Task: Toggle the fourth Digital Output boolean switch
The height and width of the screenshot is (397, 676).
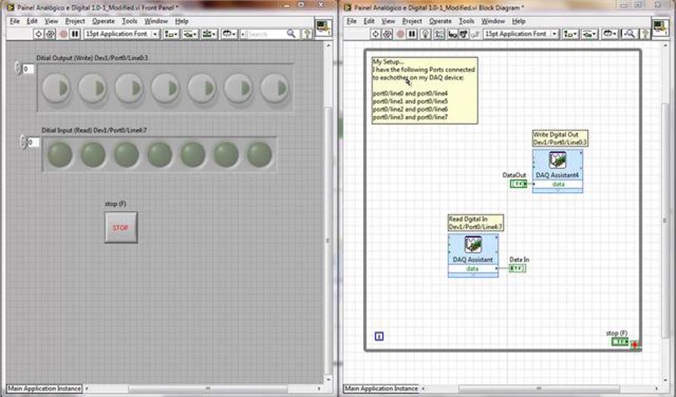Action: tap(165, 88)
